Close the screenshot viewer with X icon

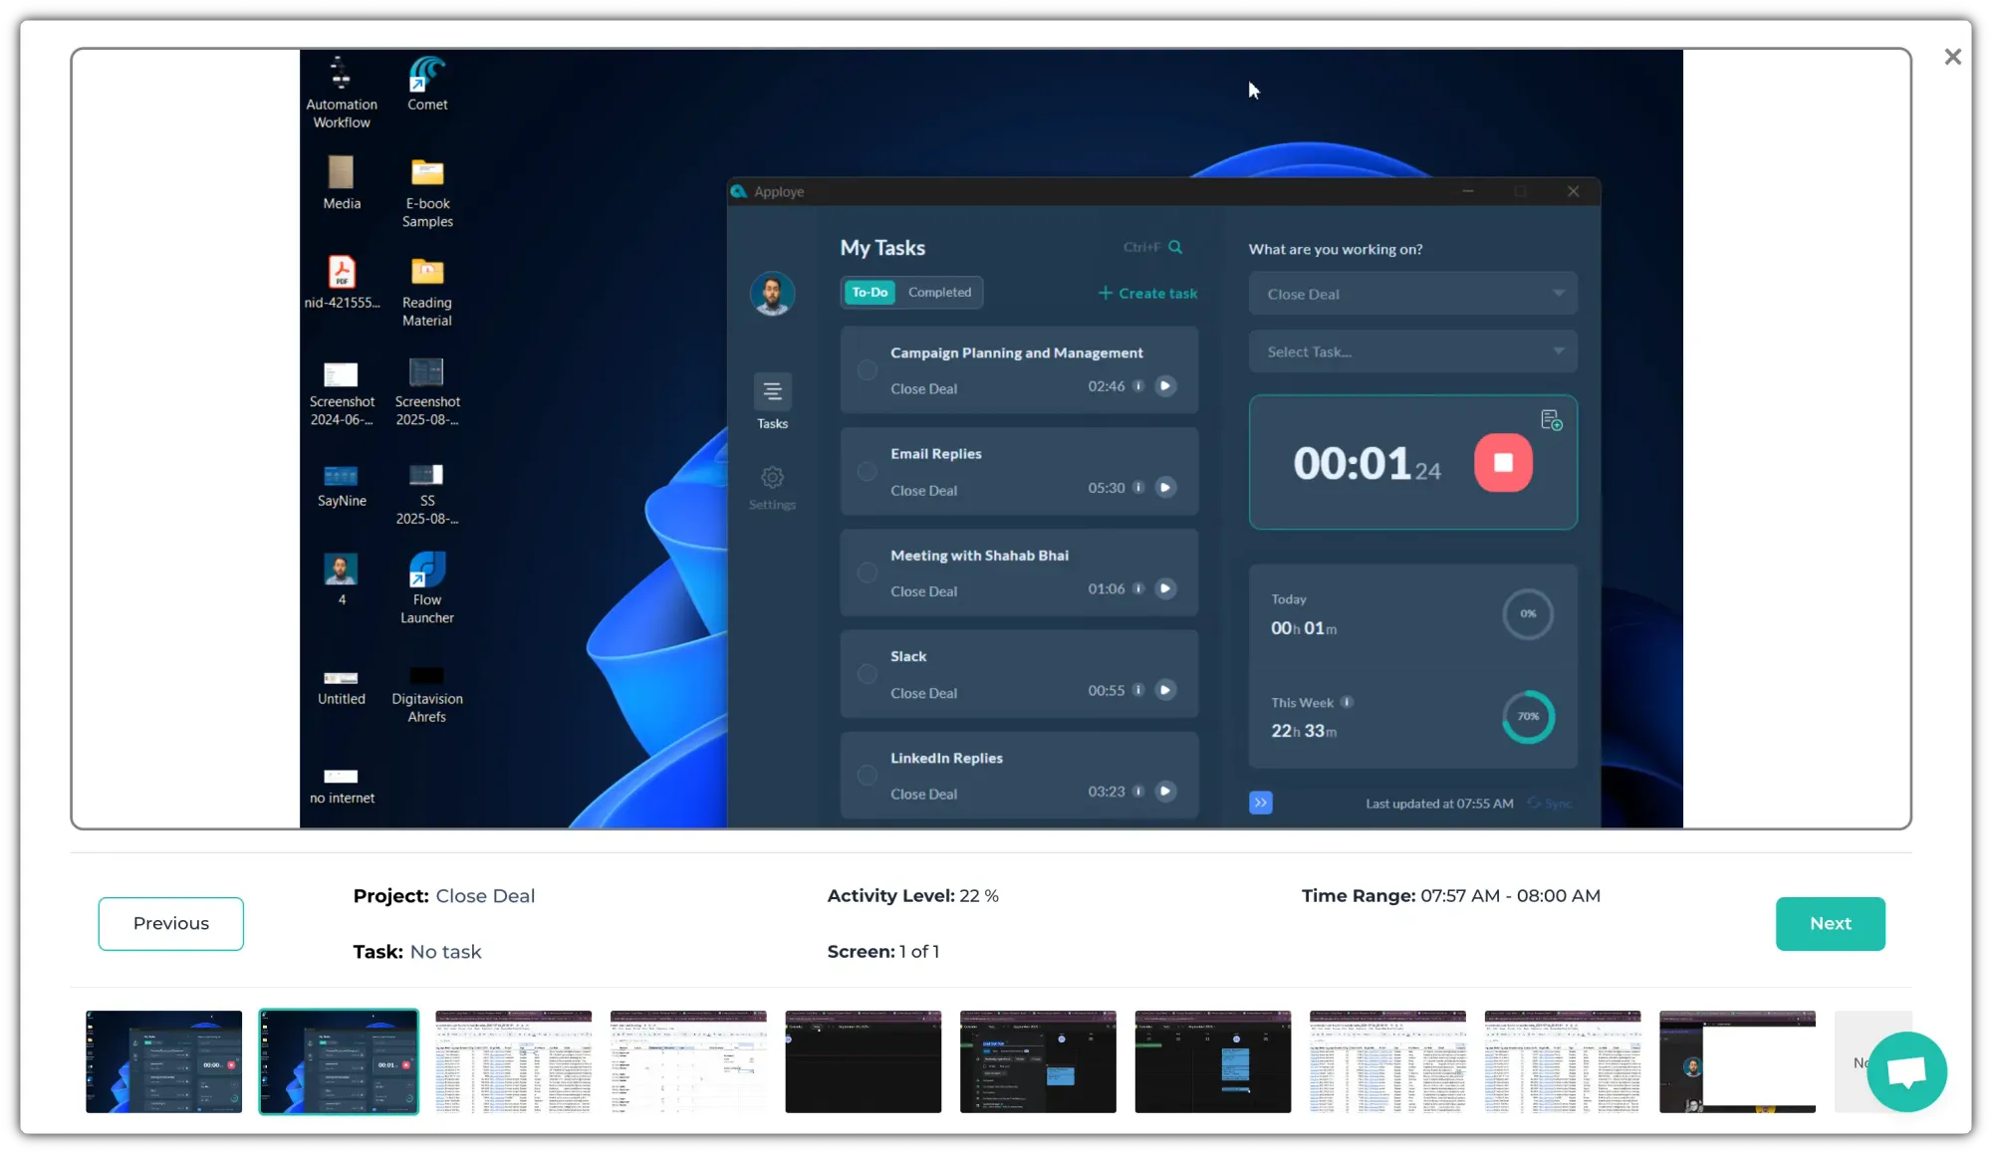pos(1952,57)
